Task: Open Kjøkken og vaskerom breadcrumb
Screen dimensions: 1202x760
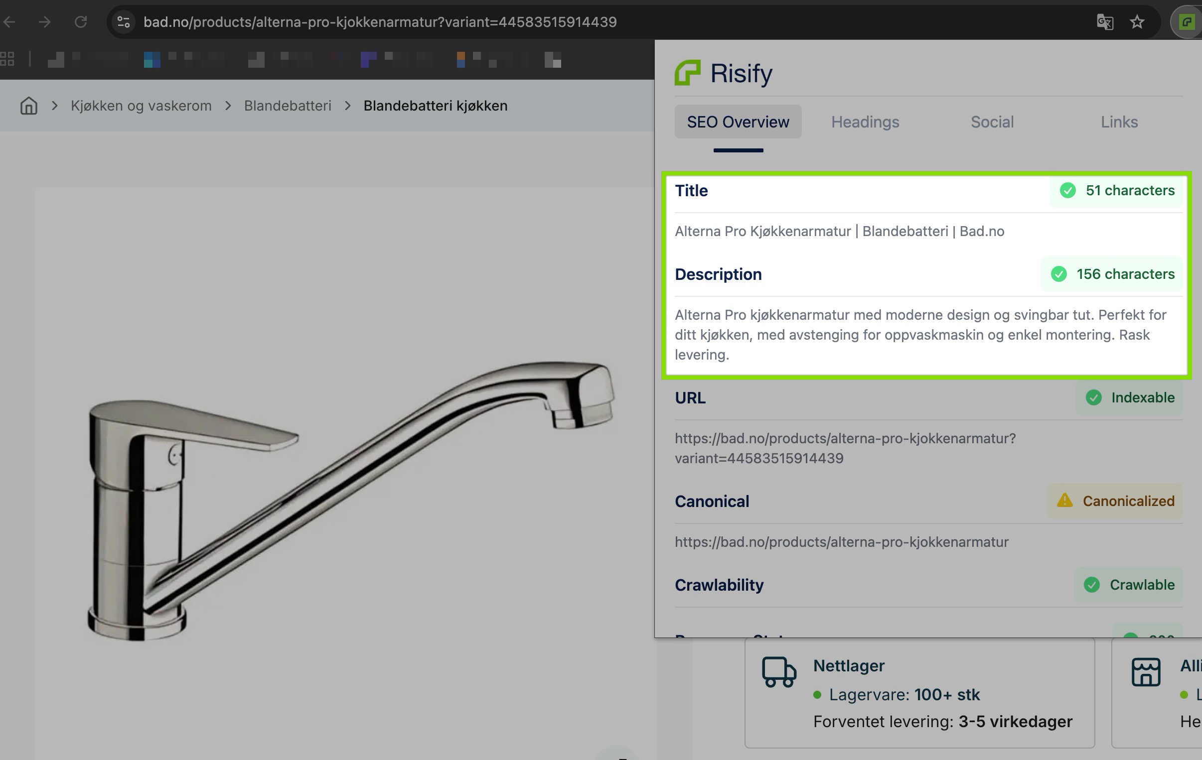Action: [141, 106]
